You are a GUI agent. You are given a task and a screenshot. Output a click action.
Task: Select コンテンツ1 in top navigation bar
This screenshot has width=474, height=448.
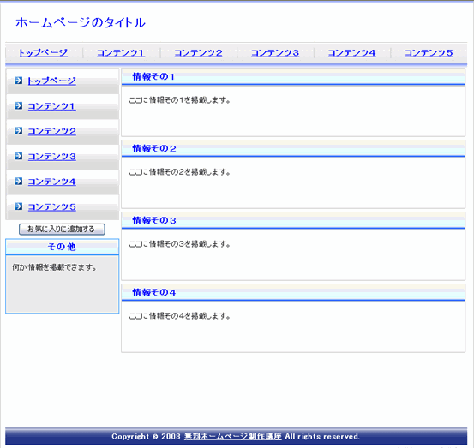pos(121,53)
